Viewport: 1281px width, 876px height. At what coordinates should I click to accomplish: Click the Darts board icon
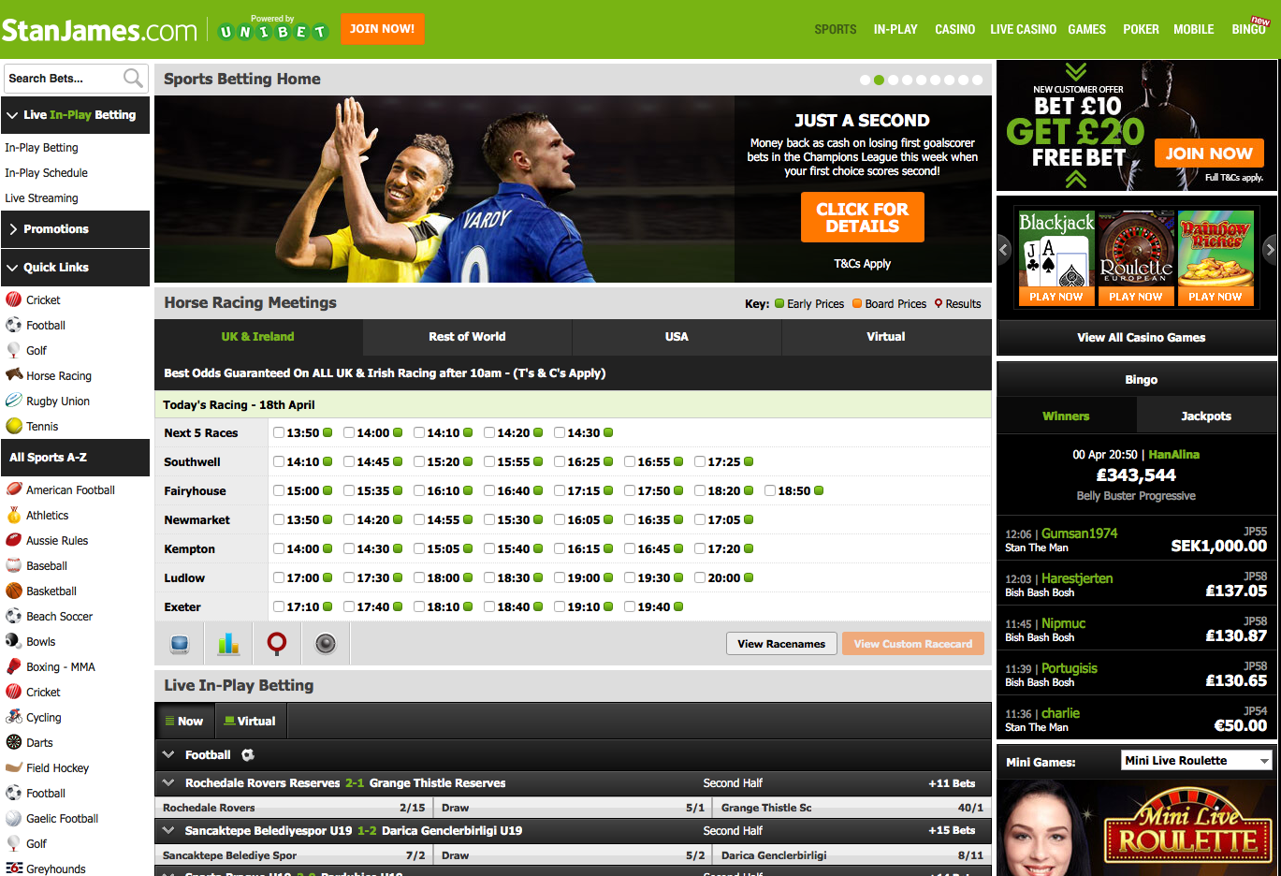(x=13, y=742)
